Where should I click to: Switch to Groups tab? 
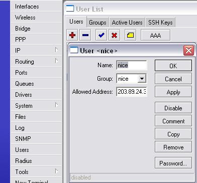pos(97,23)
